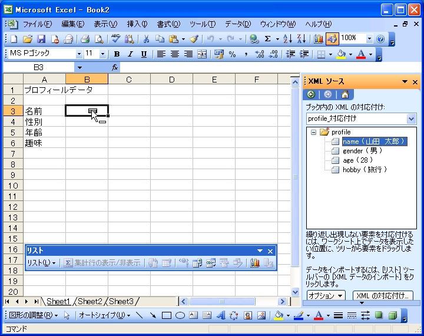This screenshot has width=424, height=336.
Task: Switch to the Sheet2 tab
Action: [x=90, y=301]
